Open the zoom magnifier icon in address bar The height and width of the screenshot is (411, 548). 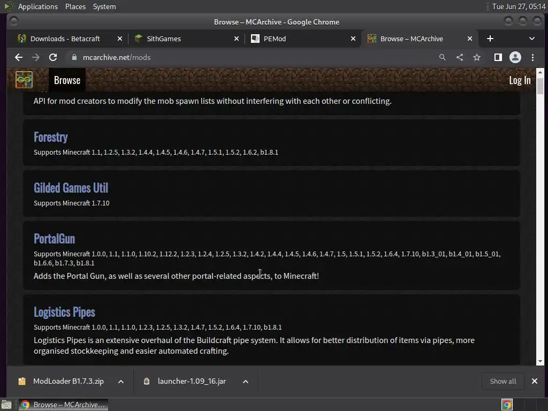click(443, 57)
